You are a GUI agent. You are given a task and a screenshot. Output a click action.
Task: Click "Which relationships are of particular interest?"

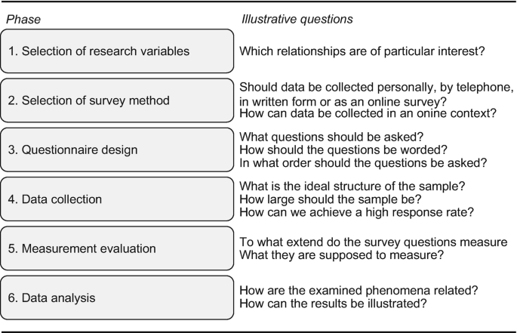362,51
